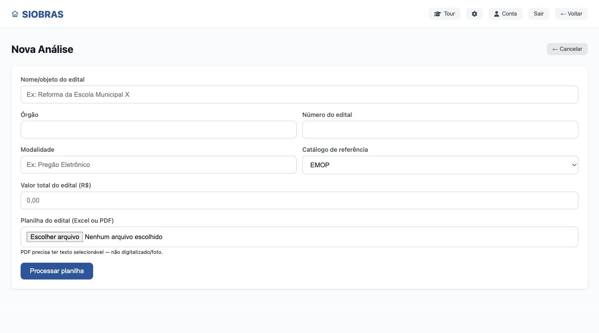Focus the Nome/objeto do edital field

pos(299,95)
